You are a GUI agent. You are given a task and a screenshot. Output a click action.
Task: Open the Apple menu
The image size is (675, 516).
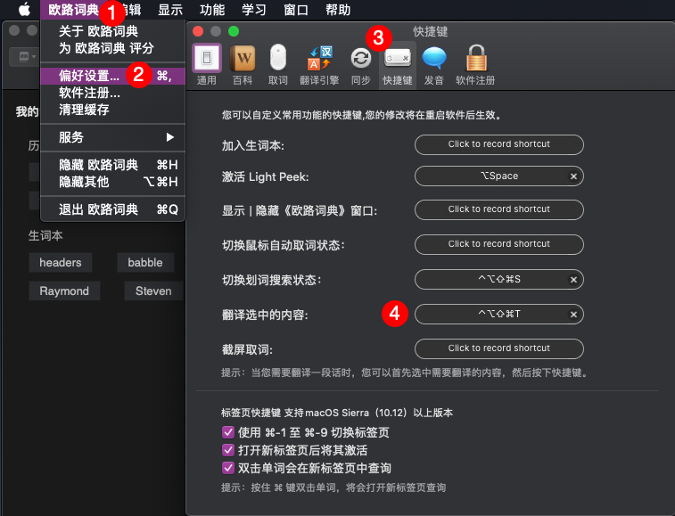pyautogui.click(x=25, y=9)
